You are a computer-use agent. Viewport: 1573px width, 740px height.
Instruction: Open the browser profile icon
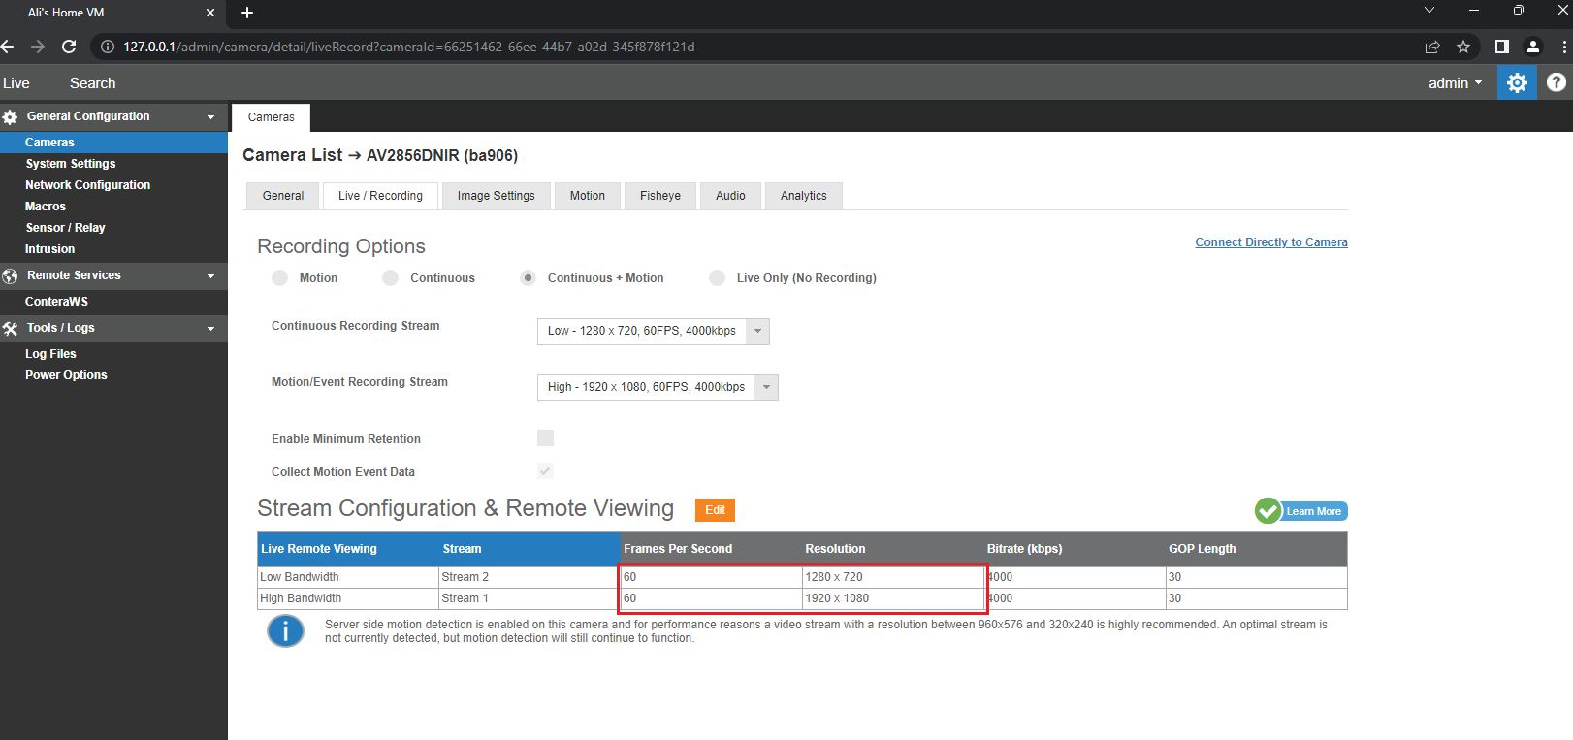pyautogui.click(x=1533, y=47)
